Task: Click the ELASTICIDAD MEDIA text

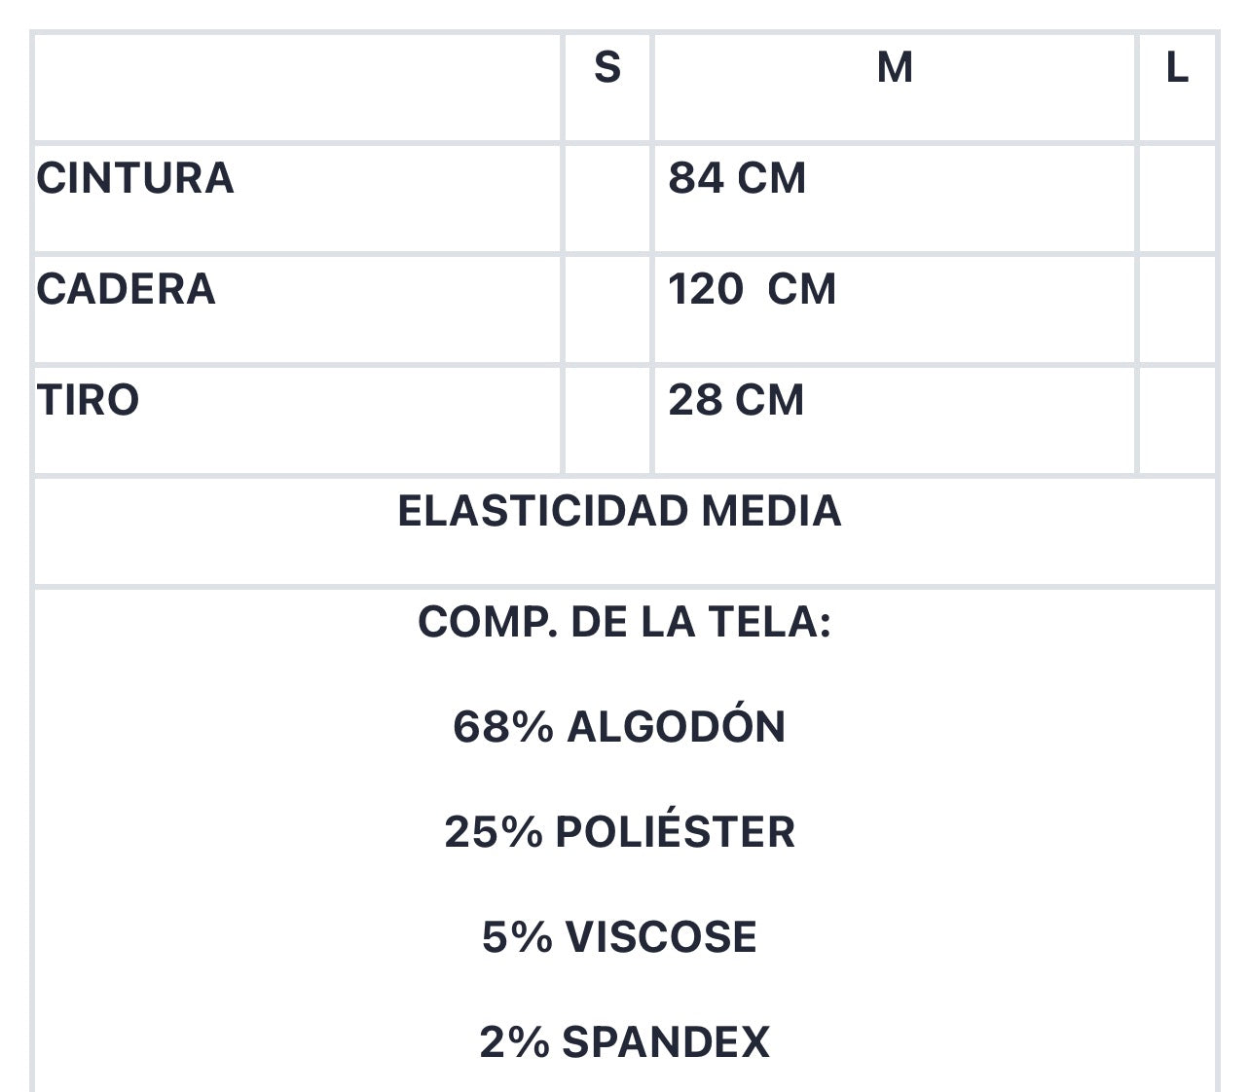Action: 619,511
